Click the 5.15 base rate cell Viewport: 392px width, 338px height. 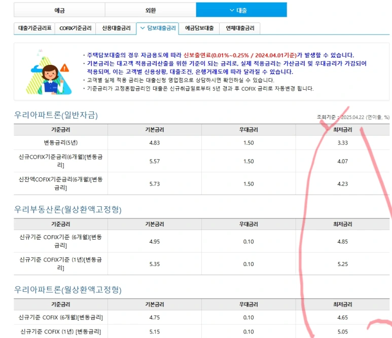point(155,332)
